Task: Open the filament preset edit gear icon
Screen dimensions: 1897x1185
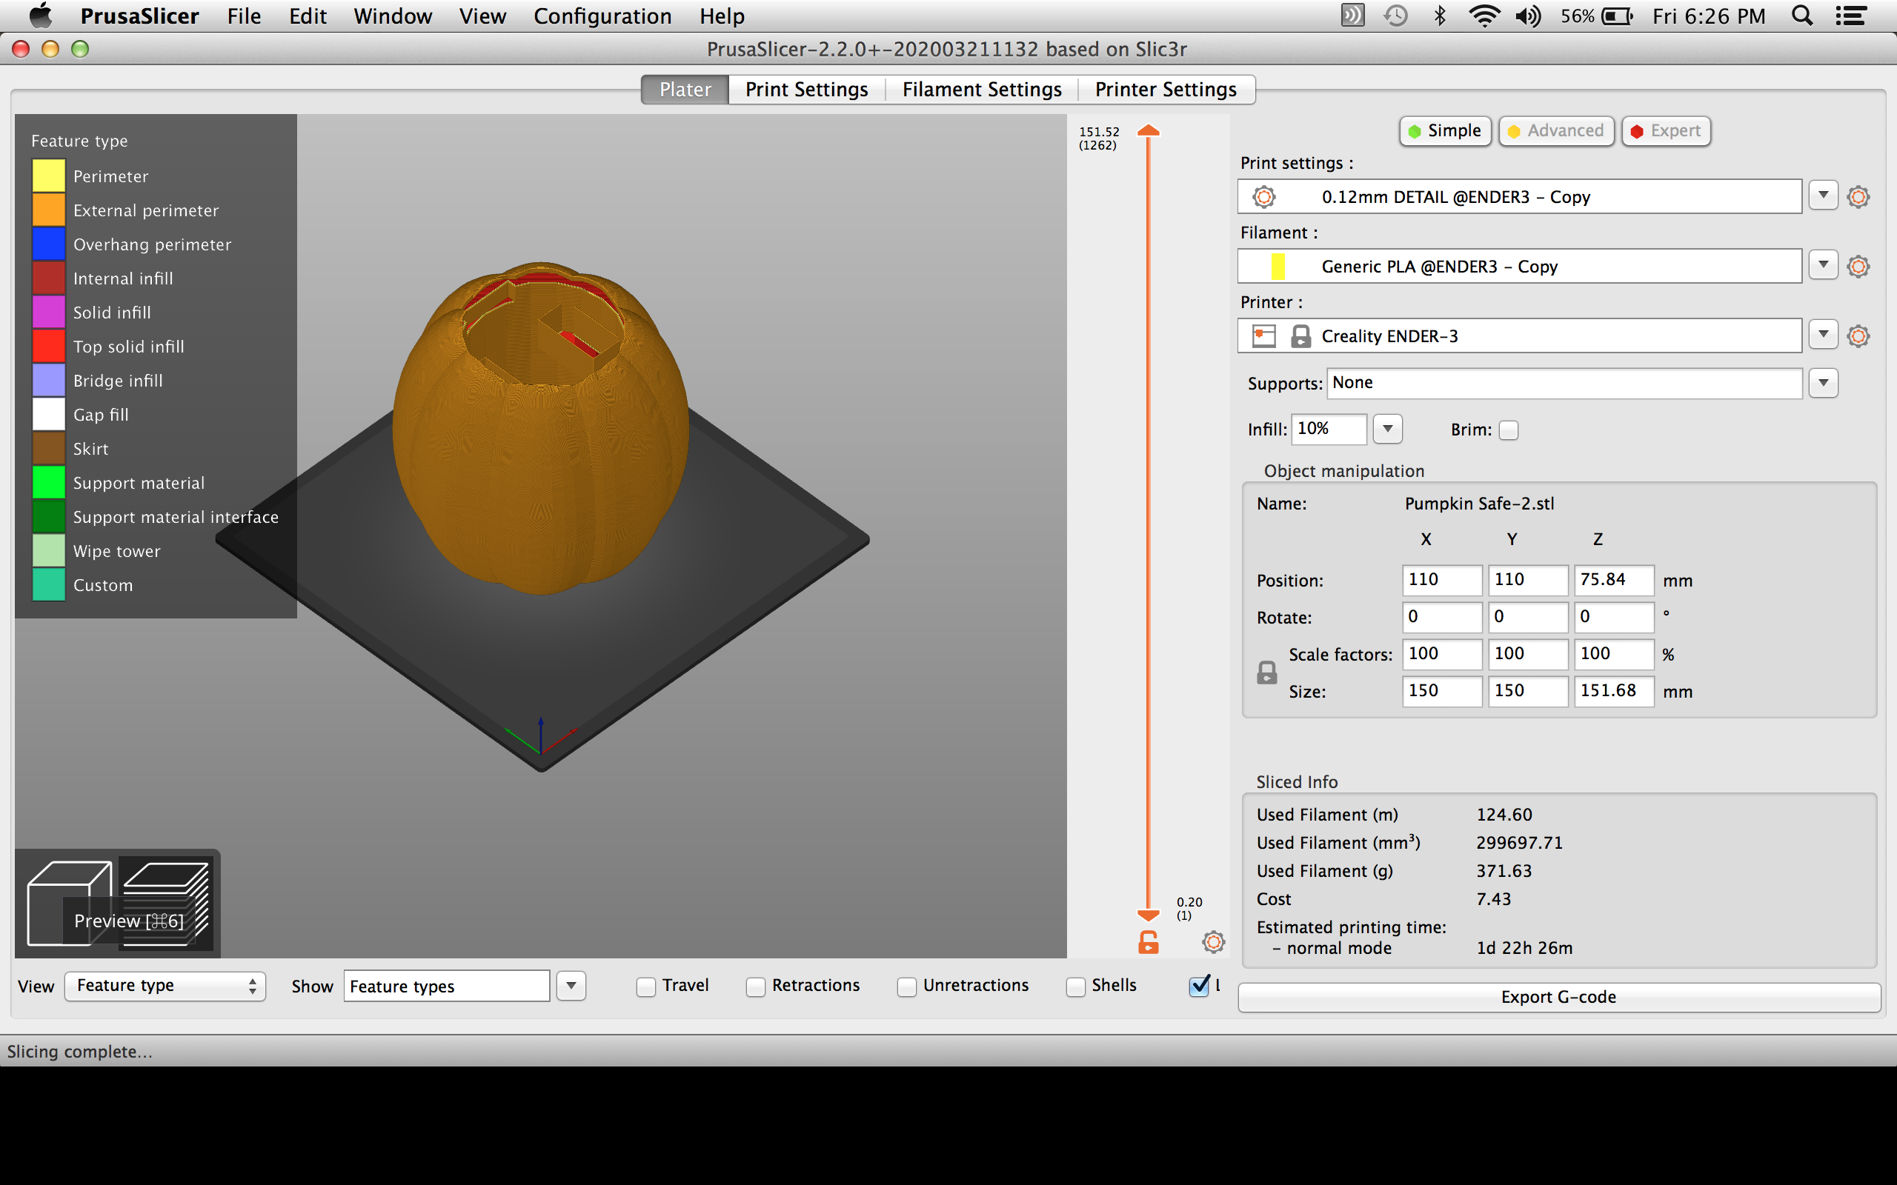Action: [1858, 267]
